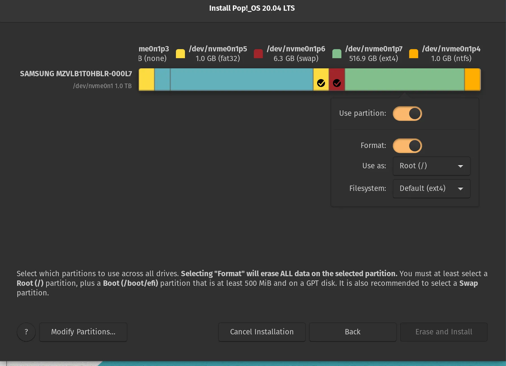Click the 1.0 GB (ntfs) size text

(451, 58)
